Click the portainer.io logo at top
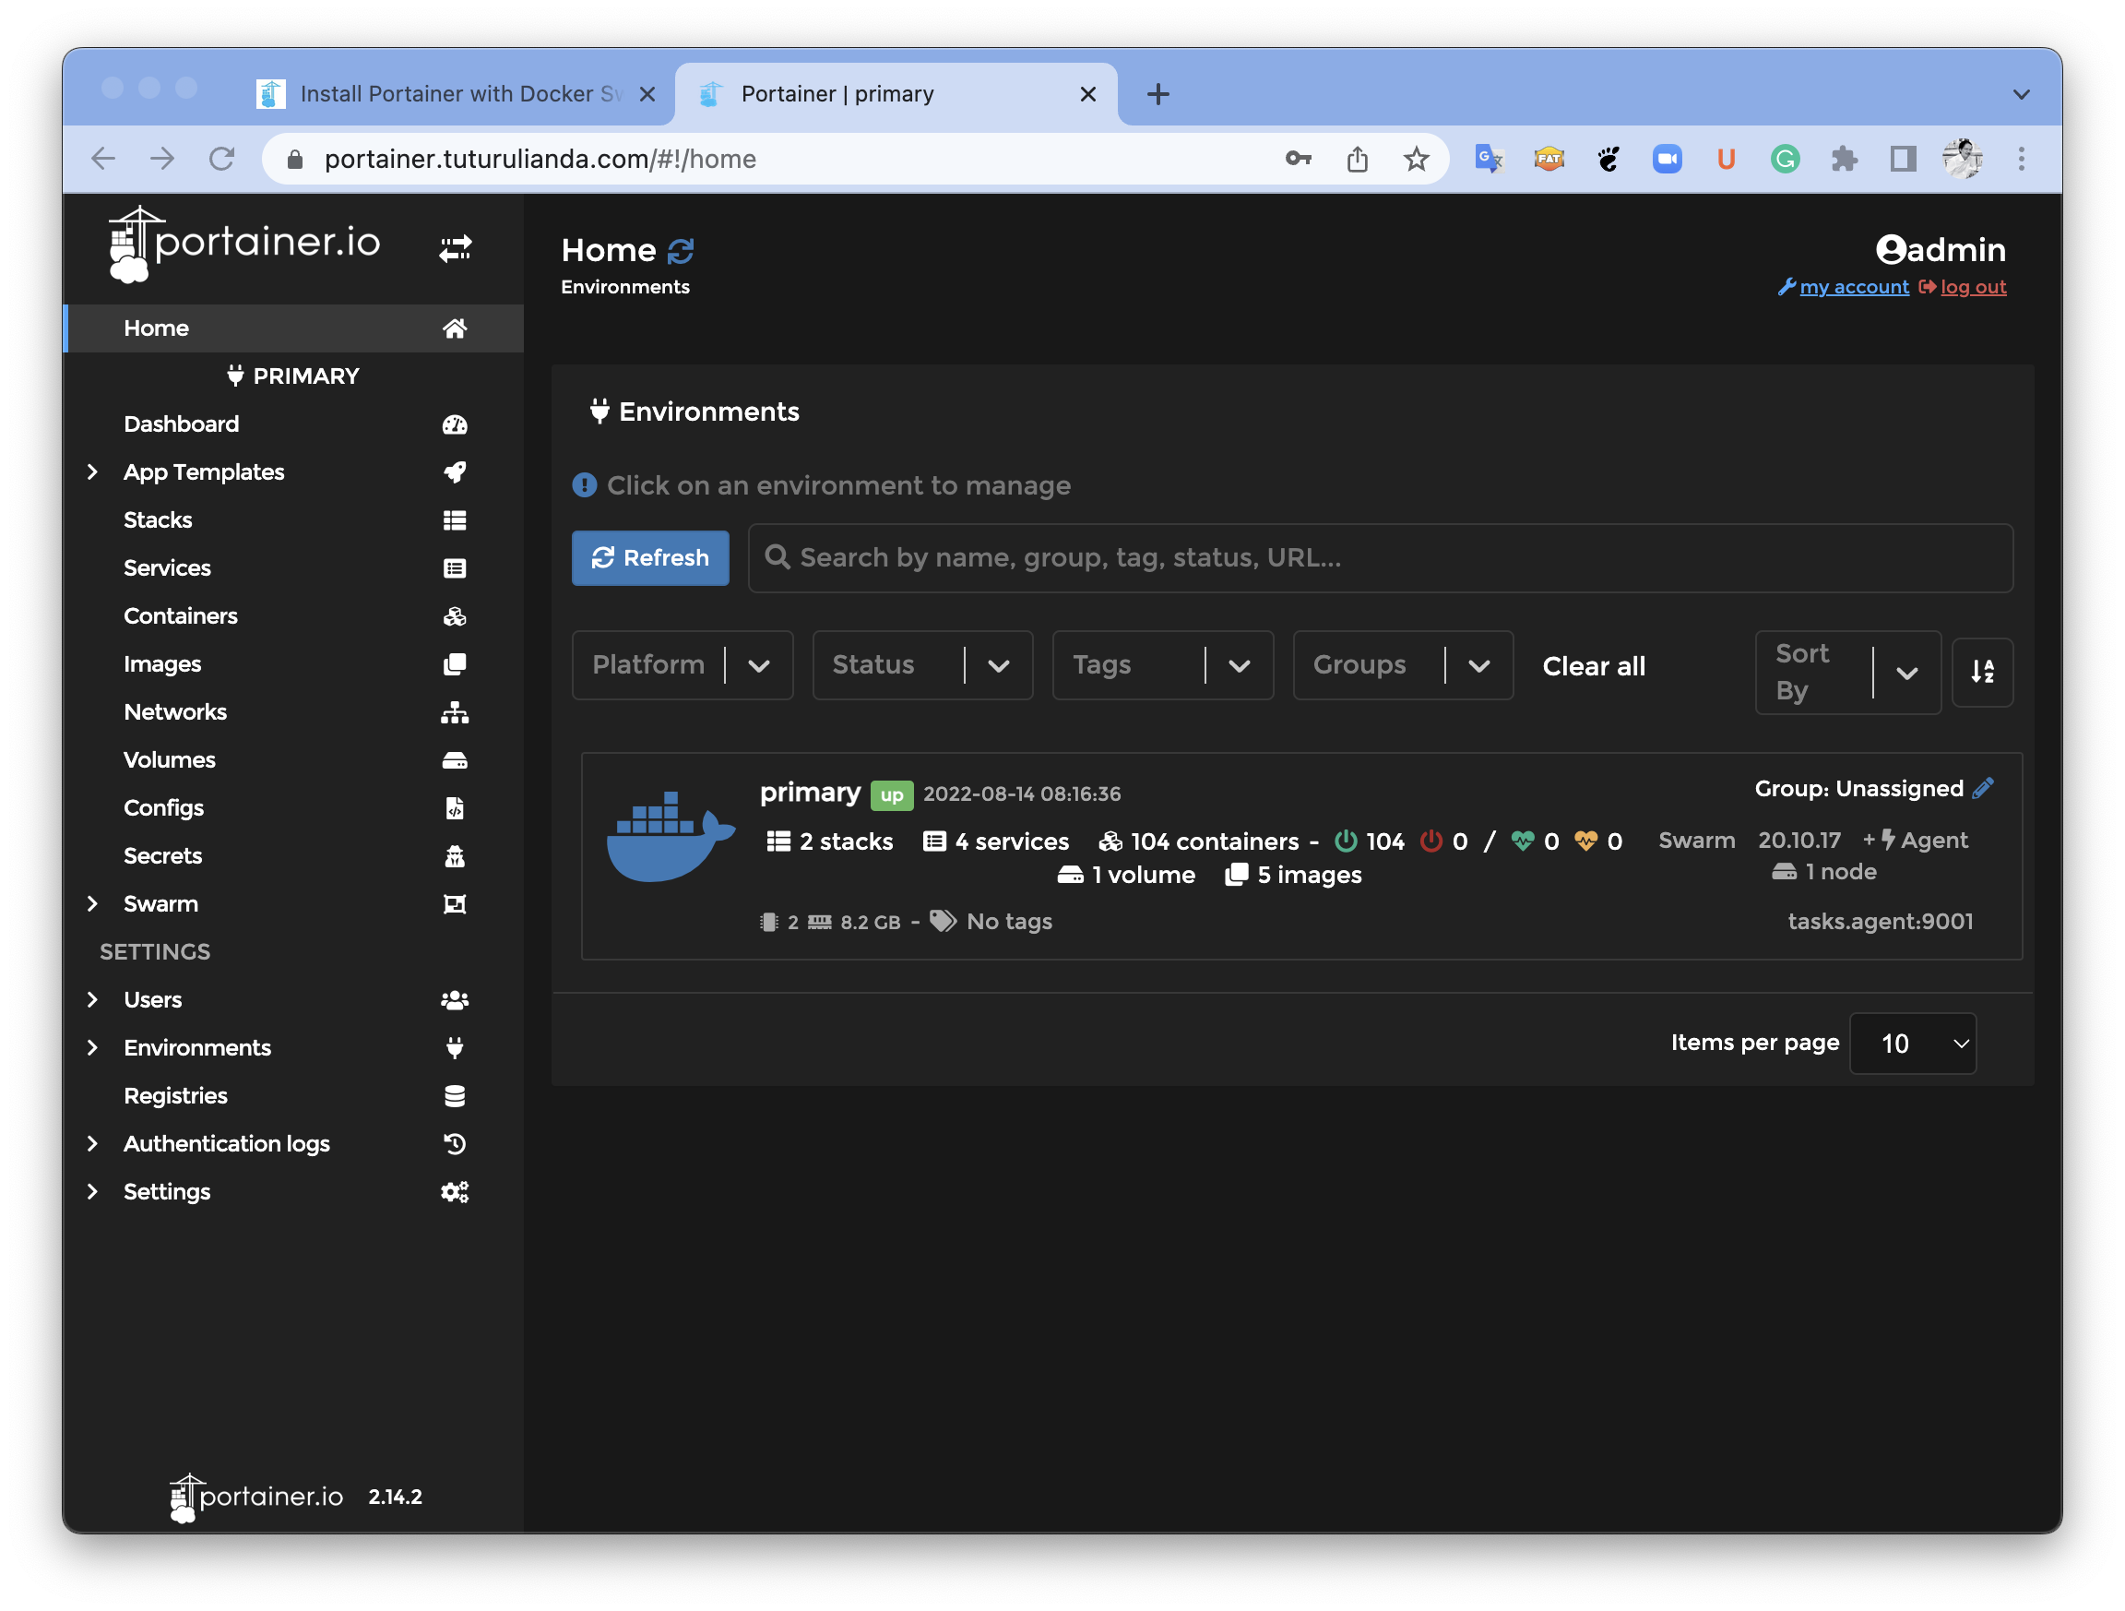This screenshot has height=1611, width=2125. (x=244, y=246)
